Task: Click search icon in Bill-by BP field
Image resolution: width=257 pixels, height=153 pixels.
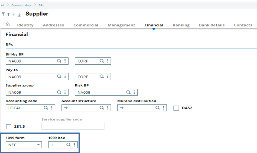Action: pyautogui.click(x=59, y=61)
